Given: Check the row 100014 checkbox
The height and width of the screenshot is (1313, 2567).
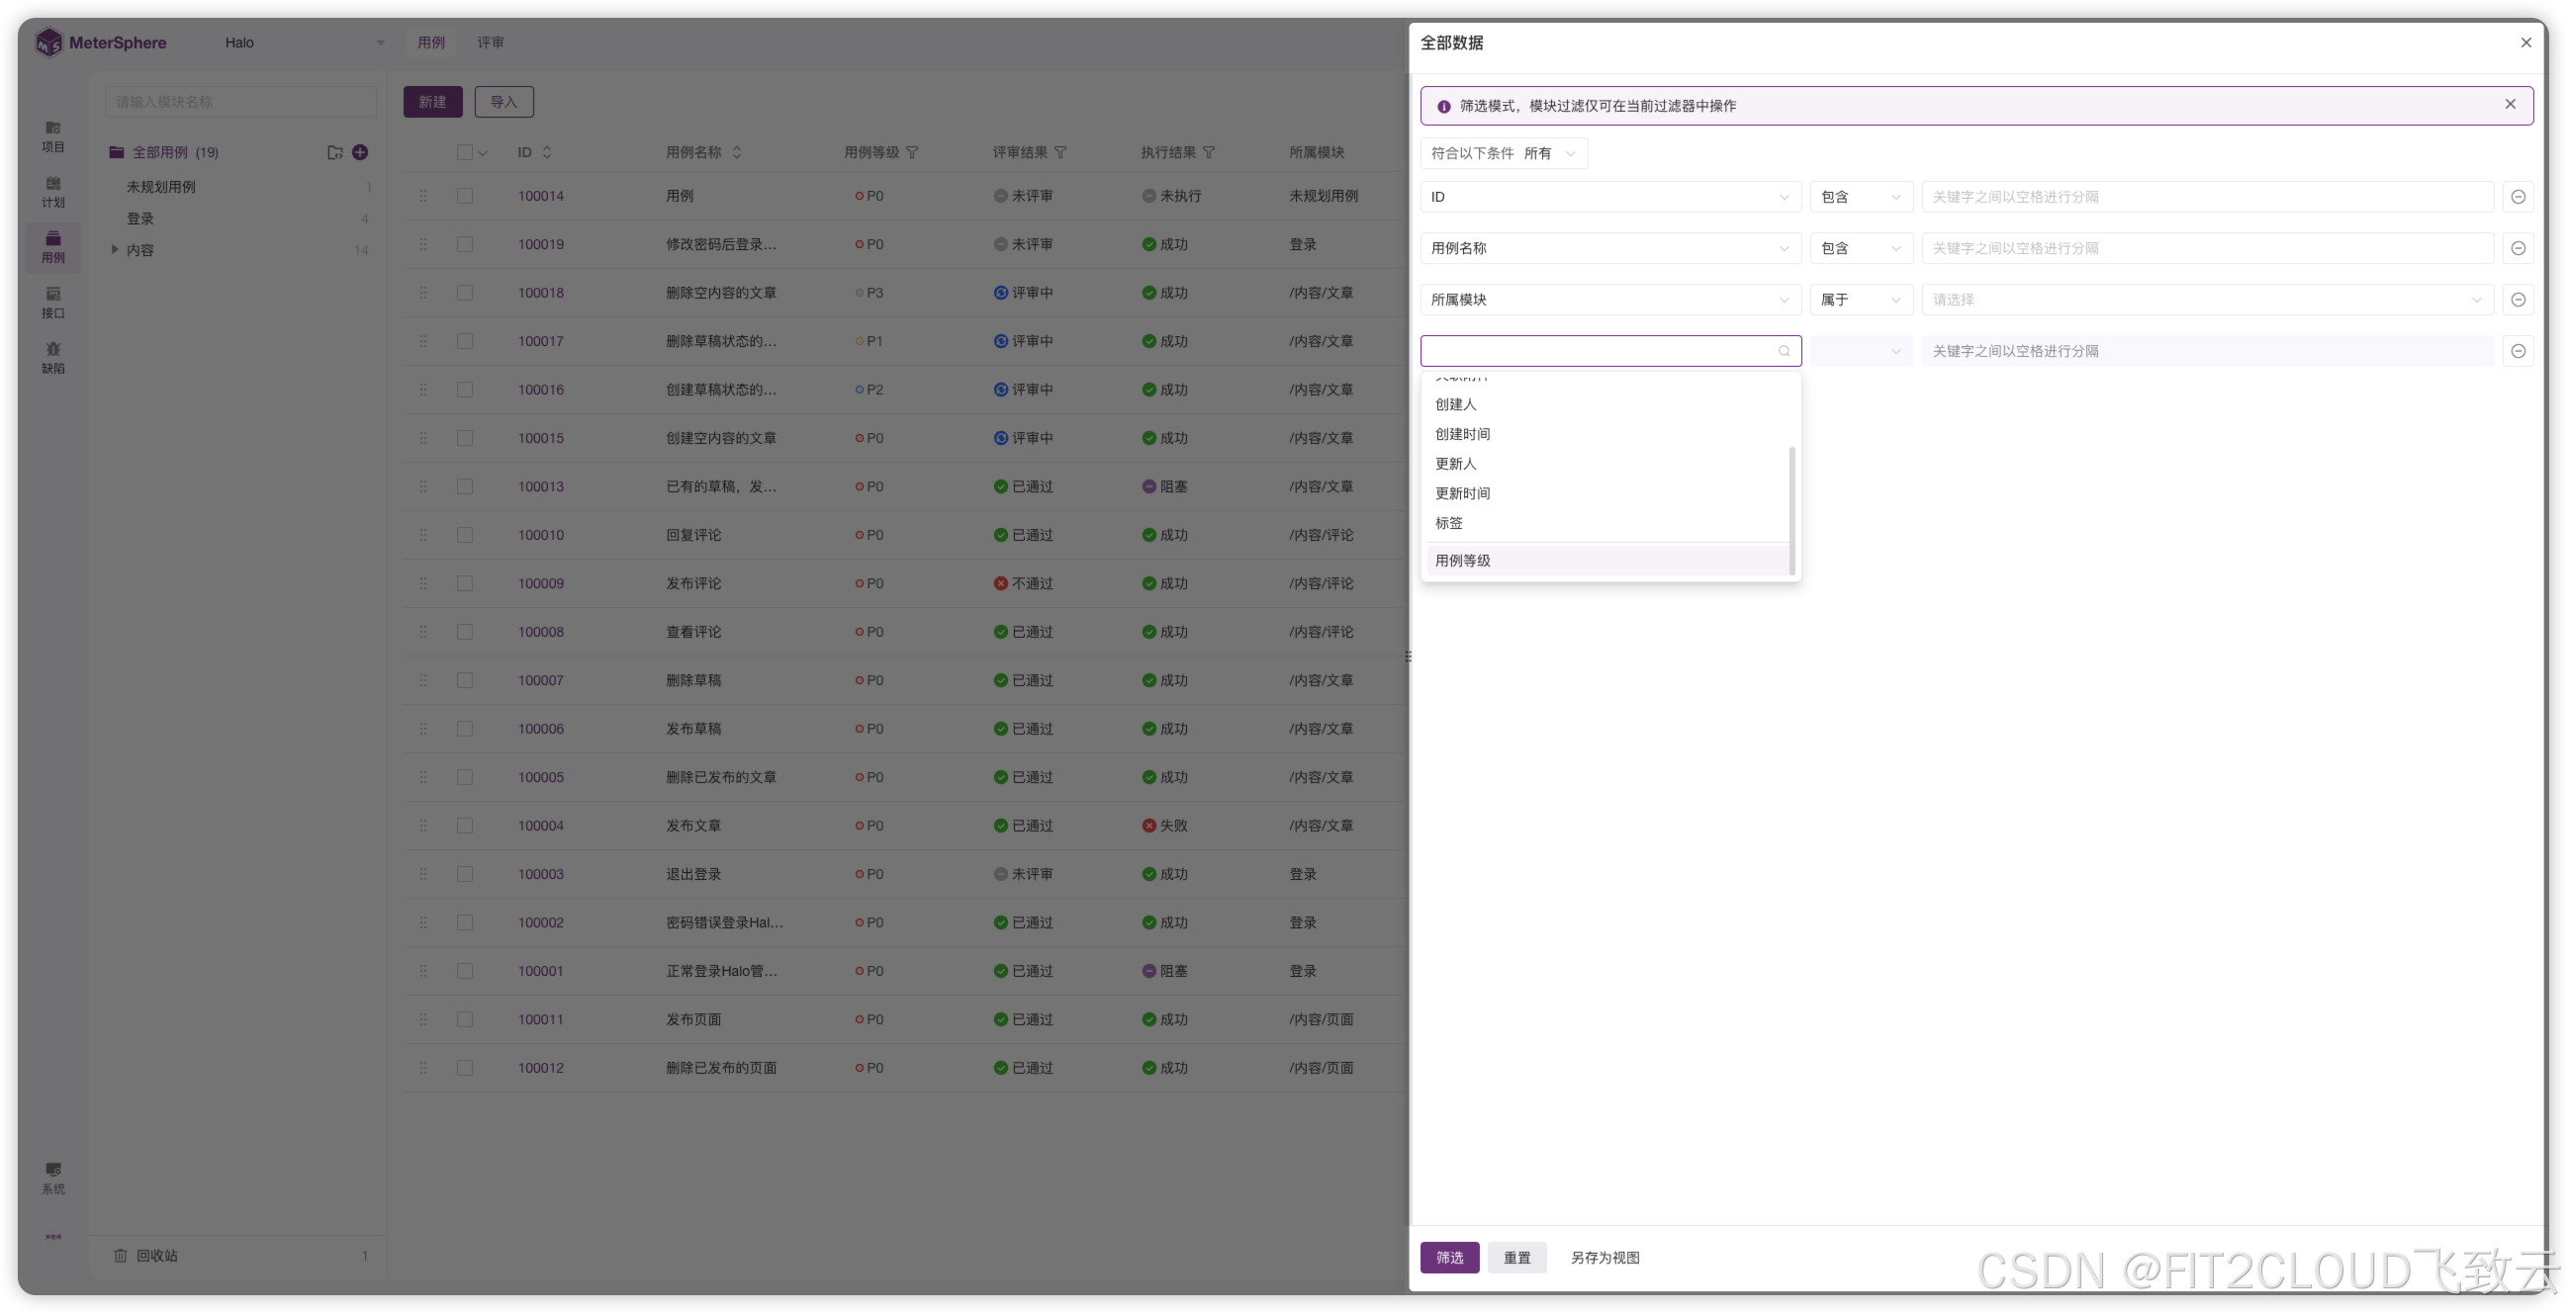Looking at the screenshot, I should (x=464, y=196).
